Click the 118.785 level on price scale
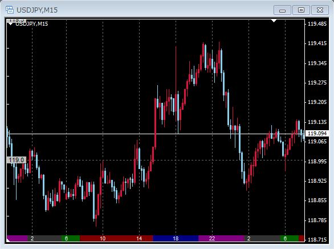The height and width of the screenshot is (249, 334). coord(317,220)
